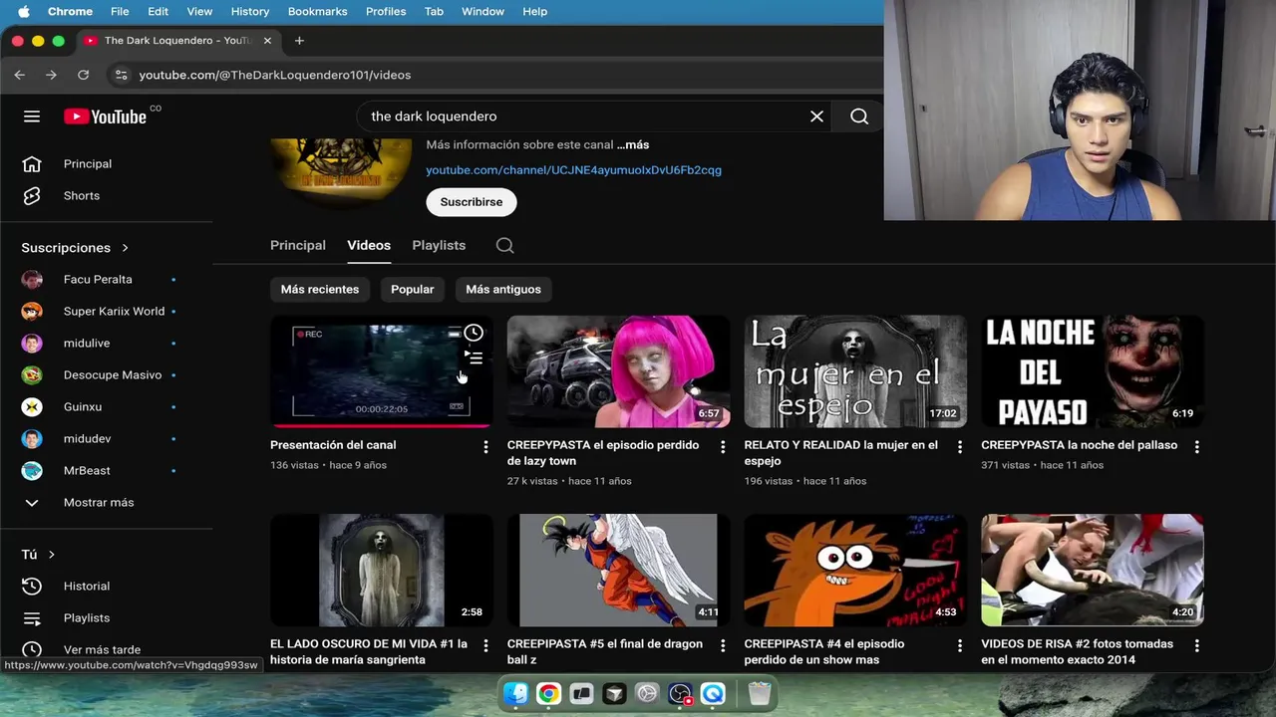This screenshot has height=717, width=1276.
Task: Open Bookmarks menu in menu bar
Action: point(317,11)
